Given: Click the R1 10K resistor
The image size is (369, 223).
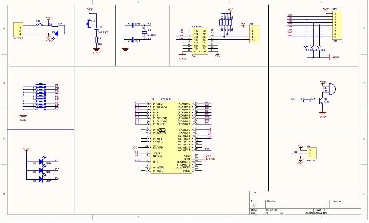Looking at the screenshot, I should 96,40.
